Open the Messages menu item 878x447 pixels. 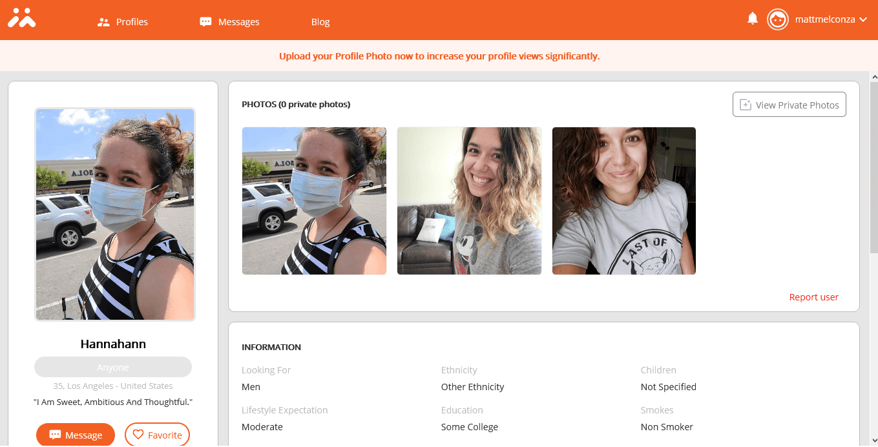point(229,22)
